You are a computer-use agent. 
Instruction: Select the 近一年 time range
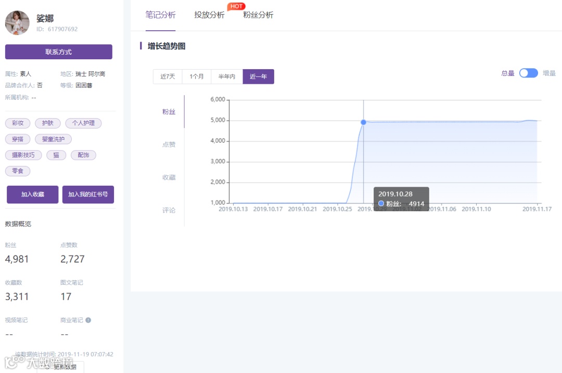[x=259, y=76]
